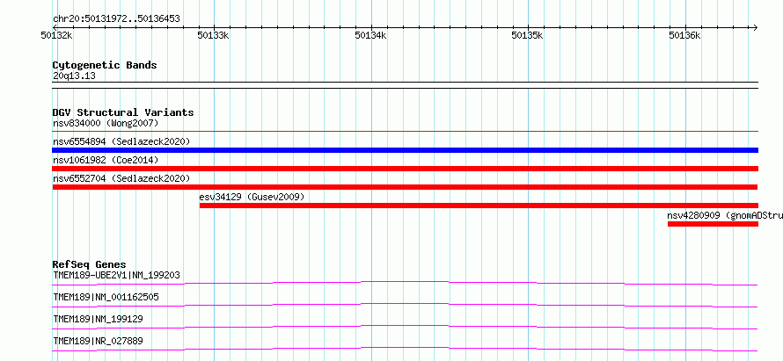Select the 20q13.13 band label

(x=74, y=76)
